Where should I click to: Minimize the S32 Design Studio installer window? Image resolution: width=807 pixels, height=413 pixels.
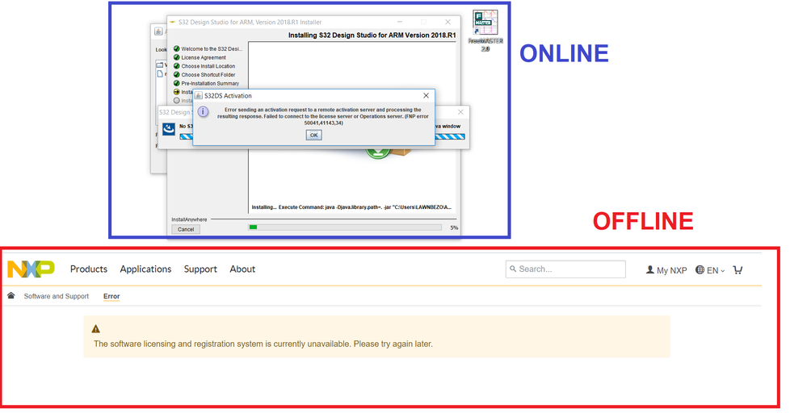point(399,22)
